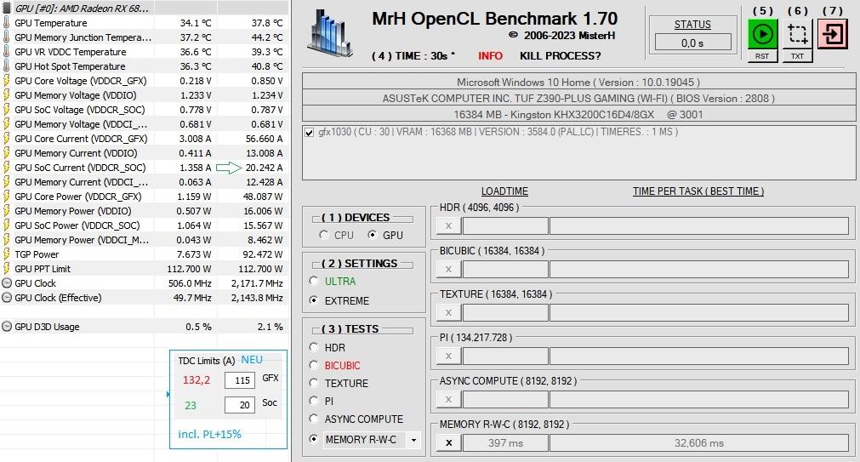Click the STATUS field showing 0,0 s
Image resolution: width=860 pixels, height=462 pixels.
[x=692, y=43]
